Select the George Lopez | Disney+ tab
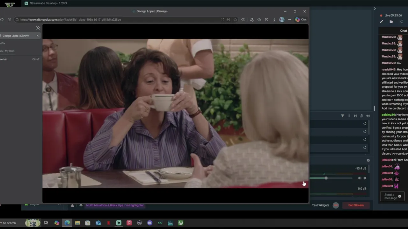This screenshot has width=408, height=229. coord(16,36)
